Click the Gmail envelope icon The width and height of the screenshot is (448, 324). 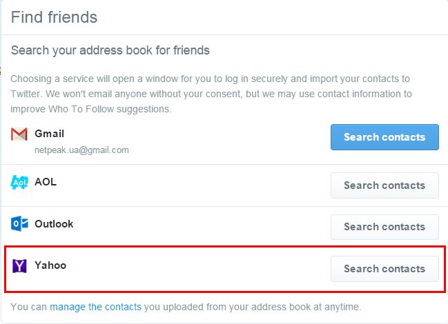coord(19,134)
